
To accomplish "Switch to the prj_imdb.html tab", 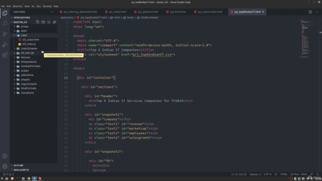I will coord(117,12).
